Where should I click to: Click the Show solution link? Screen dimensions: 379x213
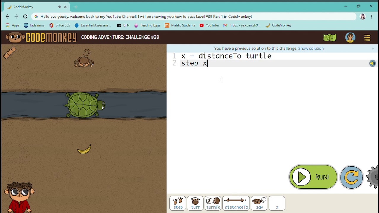(x=311, y=48)
